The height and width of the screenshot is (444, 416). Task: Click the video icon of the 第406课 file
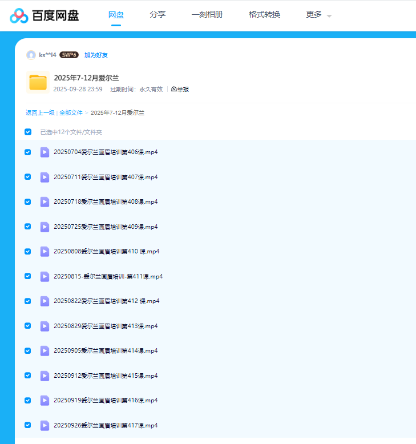[x=45, y=152]
